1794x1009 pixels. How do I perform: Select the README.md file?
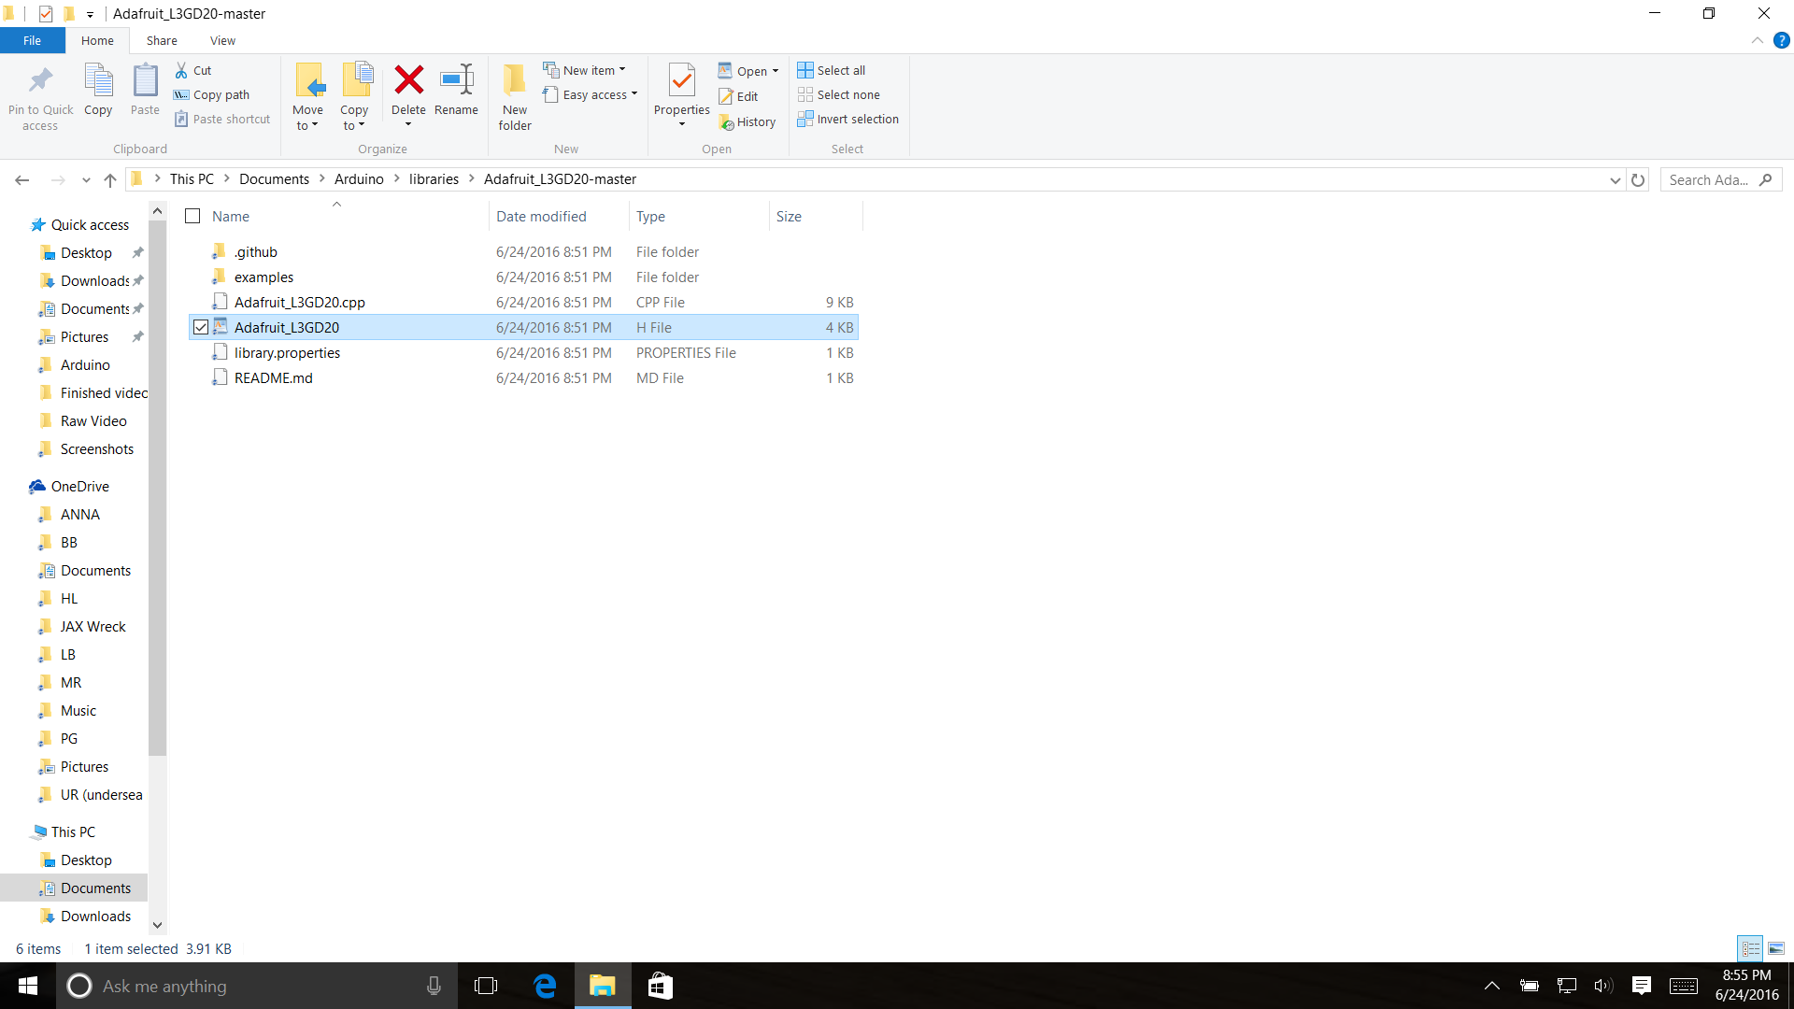tap(523, 378)
